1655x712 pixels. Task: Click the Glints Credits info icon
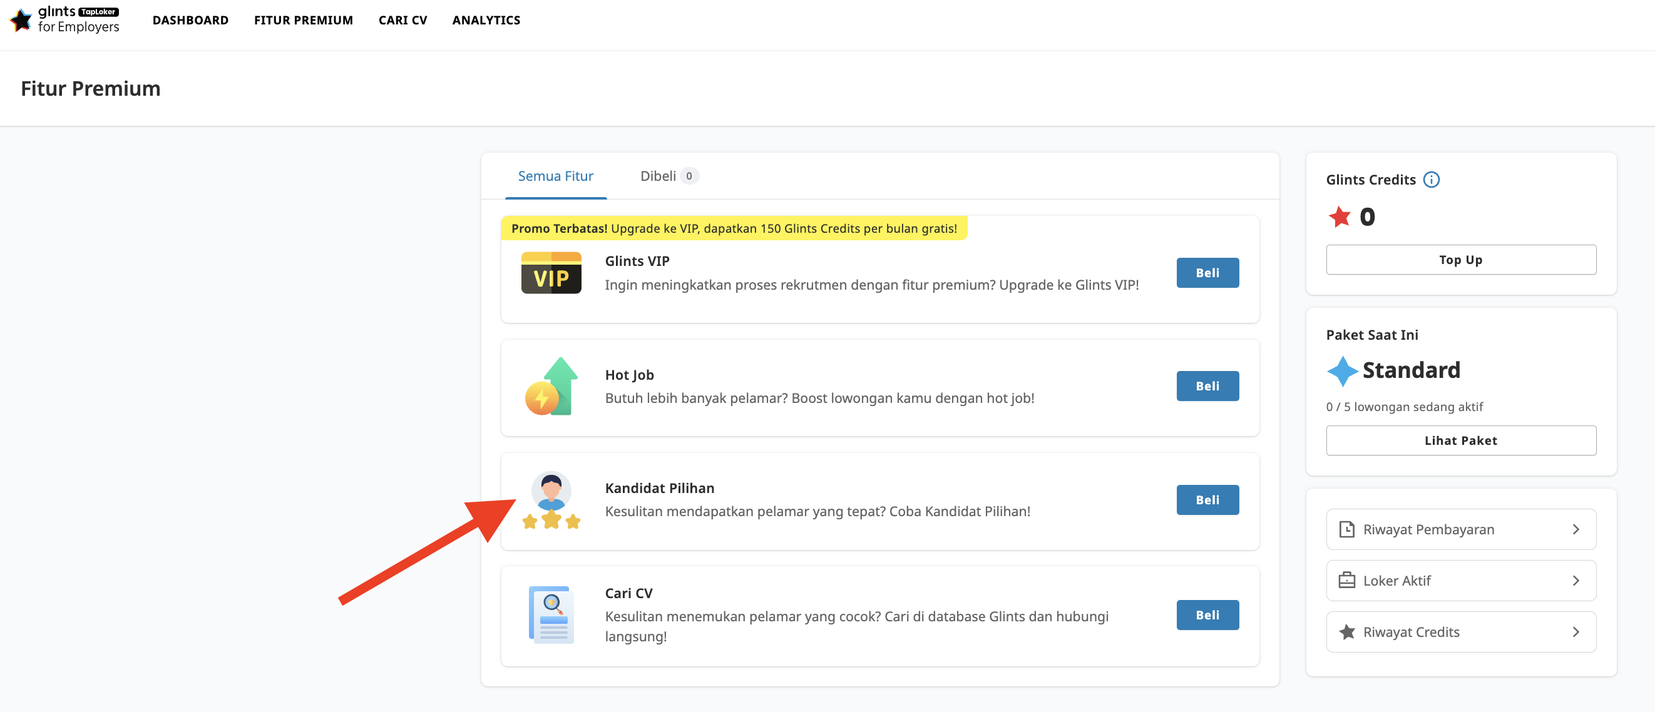pos(1432,180)
